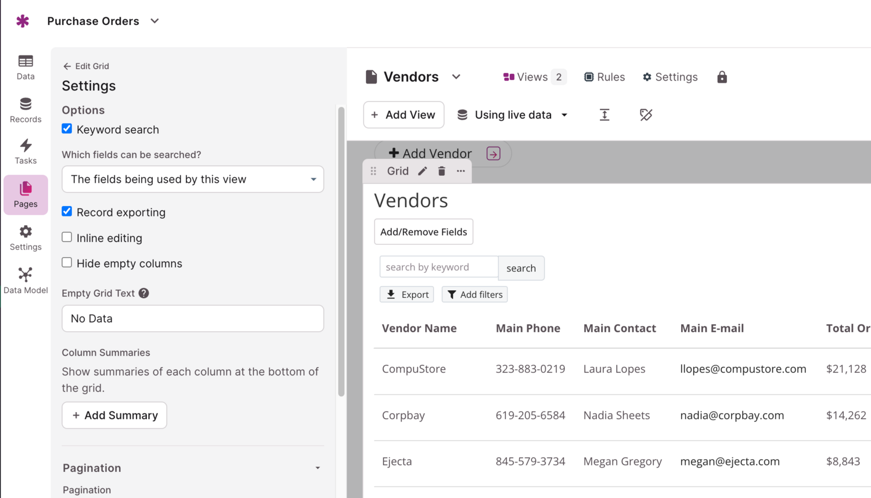Click the crossed-out tag icon in toolbar
This screenshot has width=871, height=498.
pyautogui.click(x=646, y=115)
